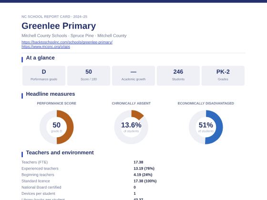The image size is (267, 200).
Task: Click the Beginning teachers row label
Action: point(38,175)
